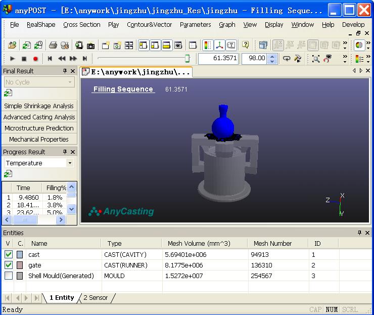Click the clipboard copy icon
Screen dimensions: 374x315
tap(79, 45)
